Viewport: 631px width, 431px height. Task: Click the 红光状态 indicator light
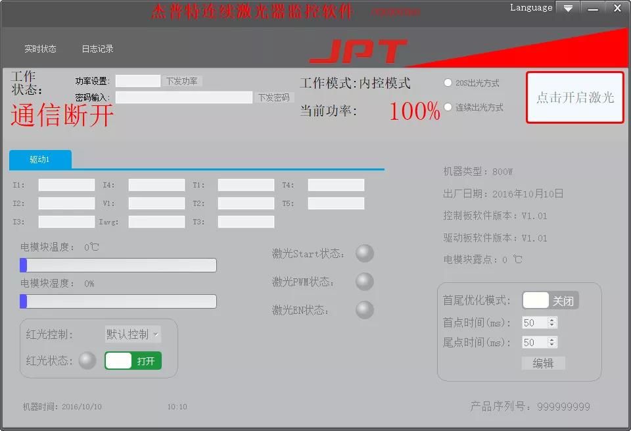[87, 360]
